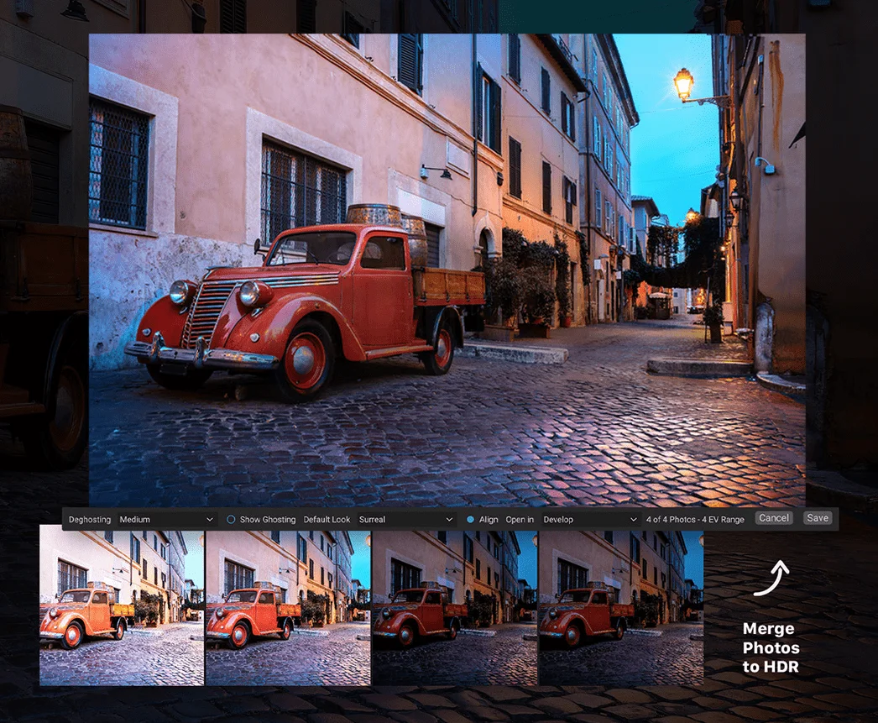
Task: Cancel the HDR merge
Action: [774, 518]
